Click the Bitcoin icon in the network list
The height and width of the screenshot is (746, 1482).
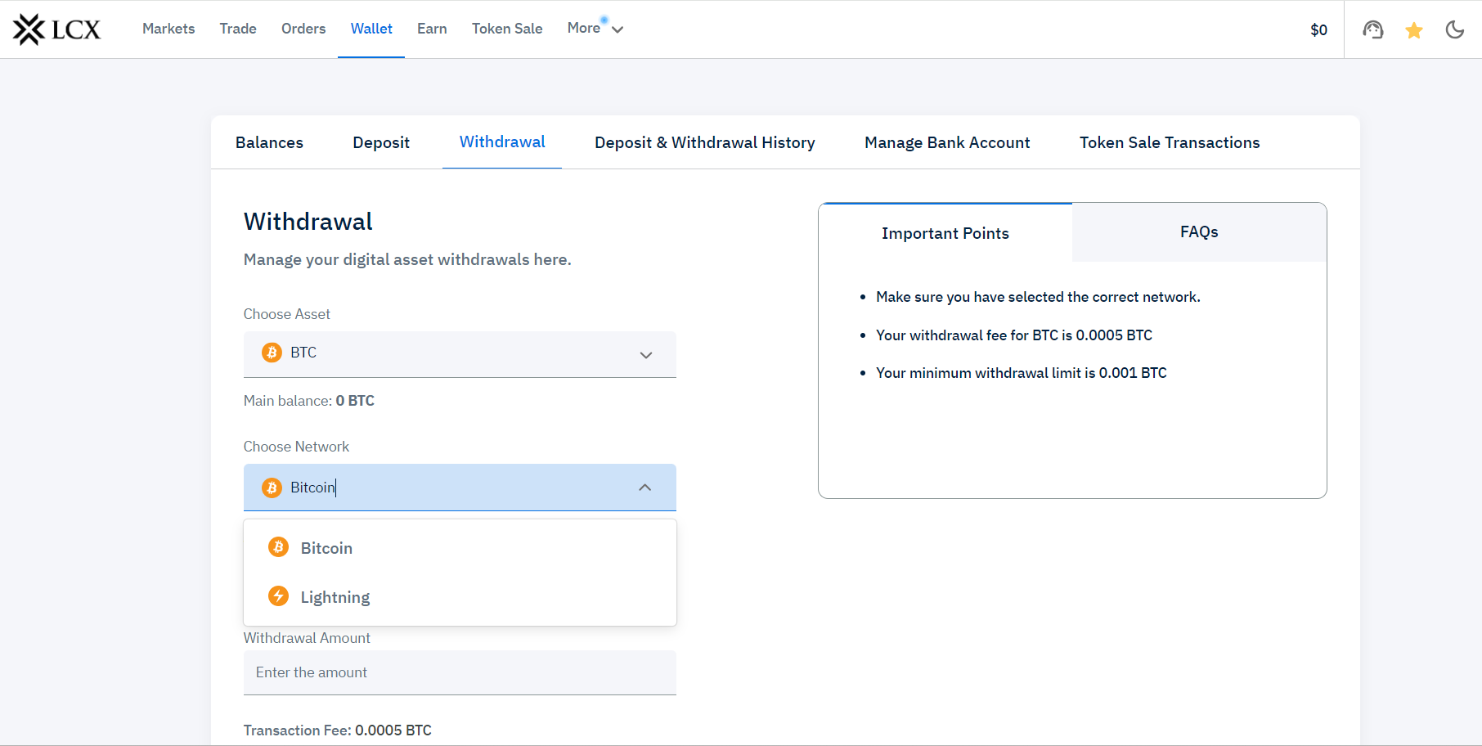tap(278, 547)
